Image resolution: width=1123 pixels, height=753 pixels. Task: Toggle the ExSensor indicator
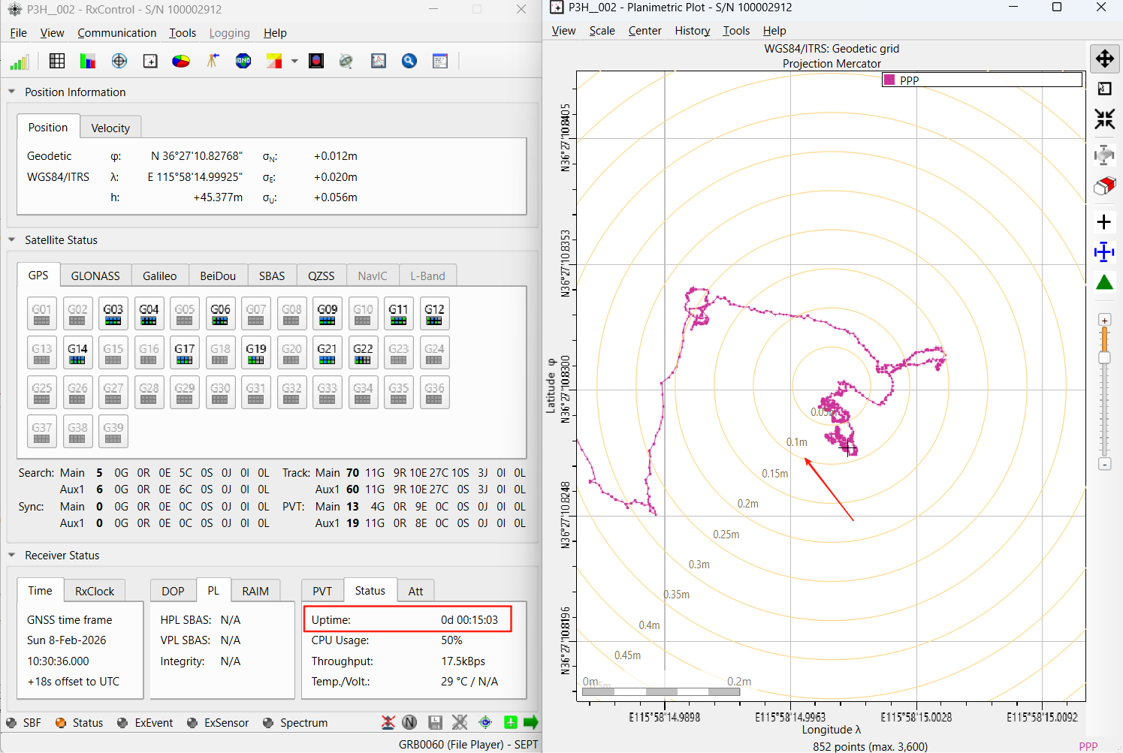coord(217,723)
